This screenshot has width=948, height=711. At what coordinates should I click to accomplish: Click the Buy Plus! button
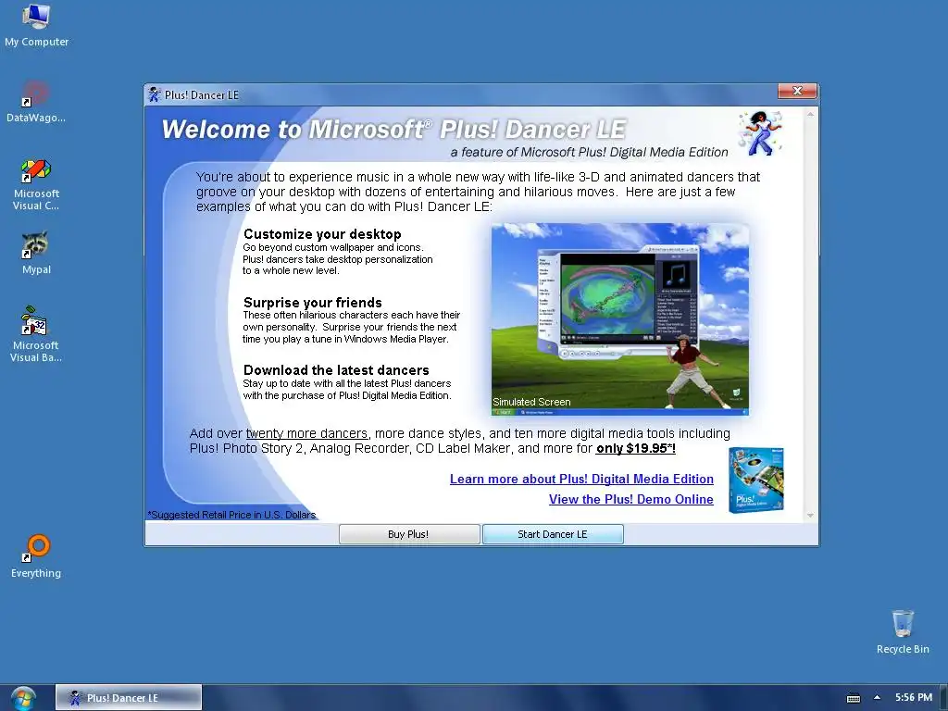[x=408, y=534]
